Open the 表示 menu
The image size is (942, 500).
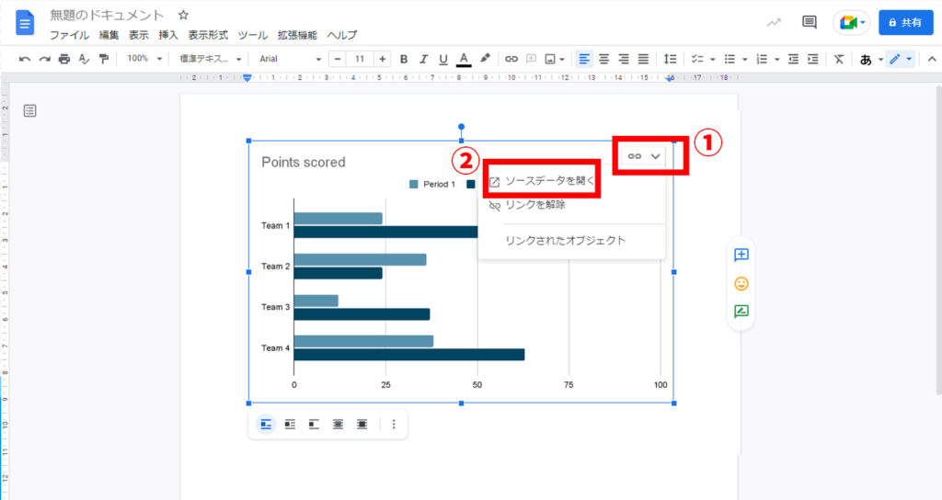click(x=138, y=35)
